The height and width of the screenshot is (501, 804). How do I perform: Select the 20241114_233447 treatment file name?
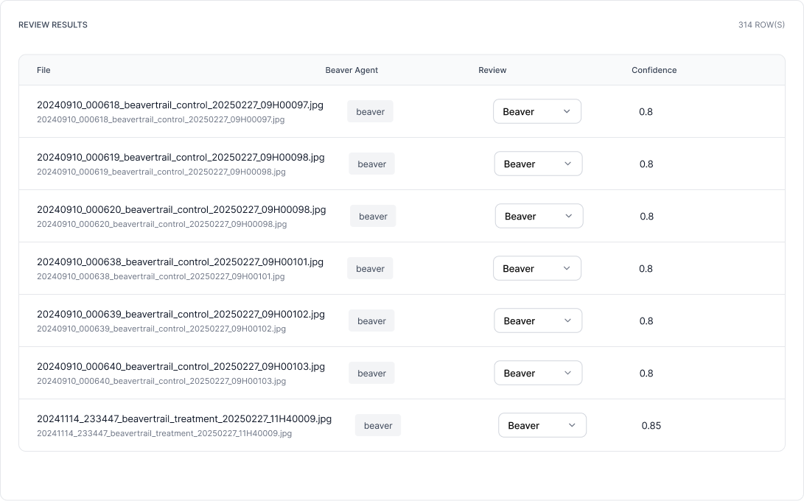coord(184,419)
